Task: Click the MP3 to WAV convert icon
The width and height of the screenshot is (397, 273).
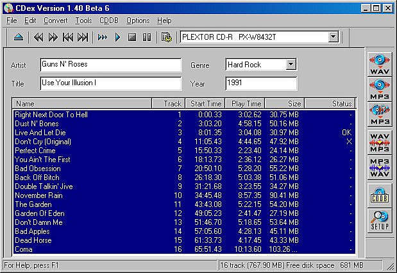Action: [379, 167]
